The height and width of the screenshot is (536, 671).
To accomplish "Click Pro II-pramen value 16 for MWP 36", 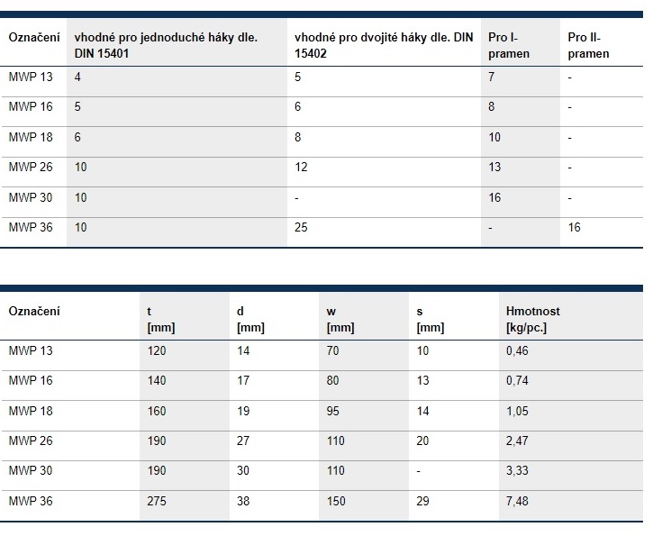I will point(575,227).
